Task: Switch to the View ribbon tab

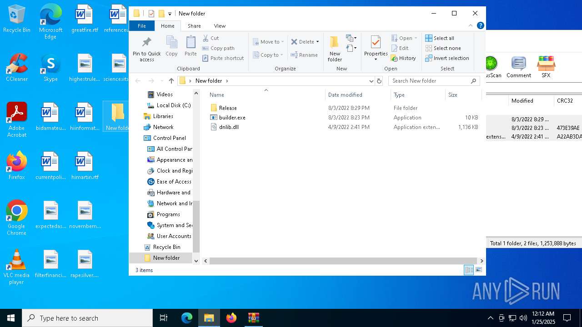Action: tap(220, 26)
